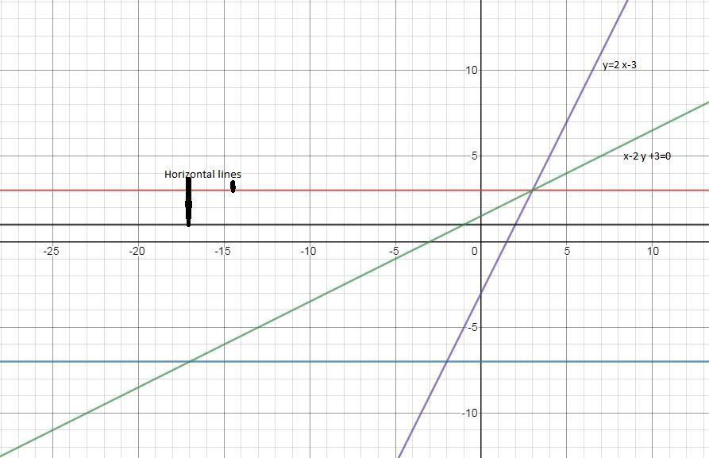Click the small black dot on red line
709x458 pixels.
pos(233,187)
